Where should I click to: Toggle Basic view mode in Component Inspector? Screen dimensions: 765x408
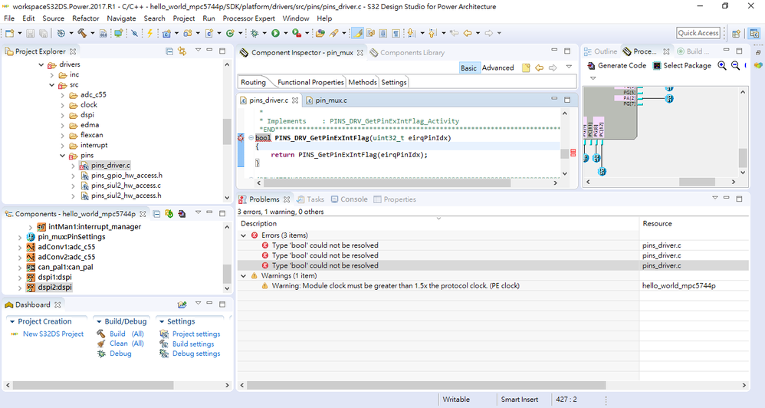(x=468, y=67)
